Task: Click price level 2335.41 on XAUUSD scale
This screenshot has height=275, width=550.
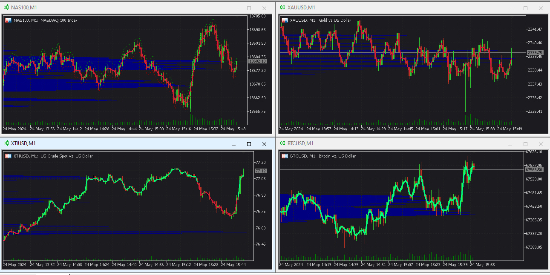Action: (x=535, y=112)
